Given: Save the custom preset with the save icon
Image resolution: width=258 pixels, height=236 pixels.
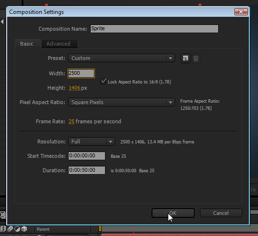Looking at the screenshot, I should tap(186, 59).
